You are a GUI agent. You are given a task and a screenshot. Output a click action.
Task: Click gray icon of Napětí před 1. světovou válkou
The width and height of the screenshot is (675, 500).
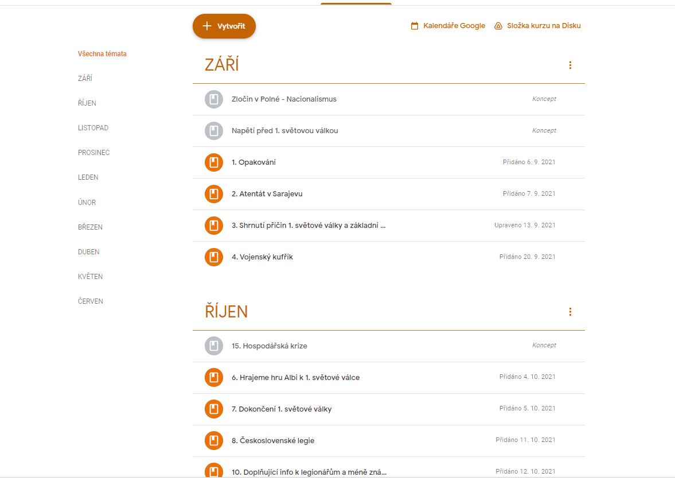point(213,131)
